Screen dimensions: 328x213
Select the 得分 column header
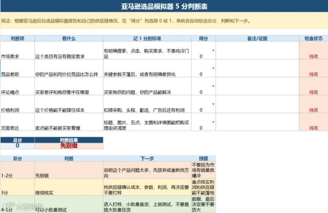[203, 39]
